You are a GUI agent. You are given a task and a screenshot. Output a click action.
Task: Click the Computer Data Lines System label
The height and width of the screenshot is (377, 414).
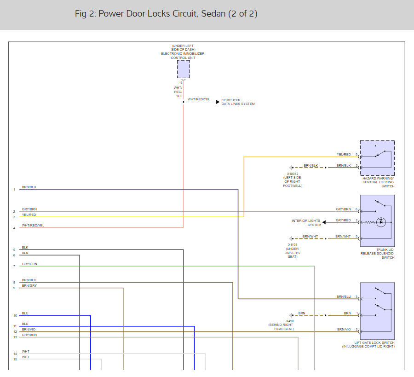tap(238, 102)
